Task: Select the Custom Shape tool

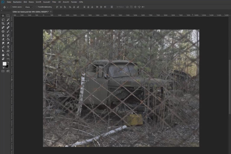Action: 8,51
